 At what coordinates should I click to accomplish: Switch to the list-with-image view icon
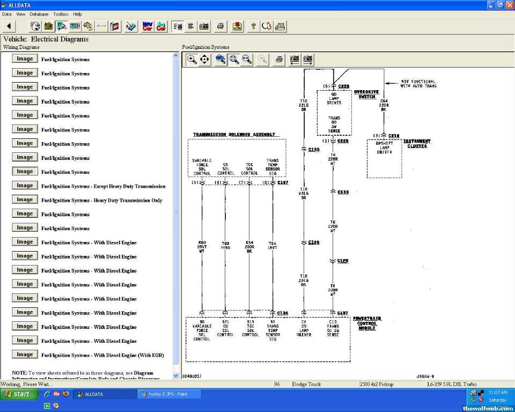pyautogui.click(x=178, y=26)
